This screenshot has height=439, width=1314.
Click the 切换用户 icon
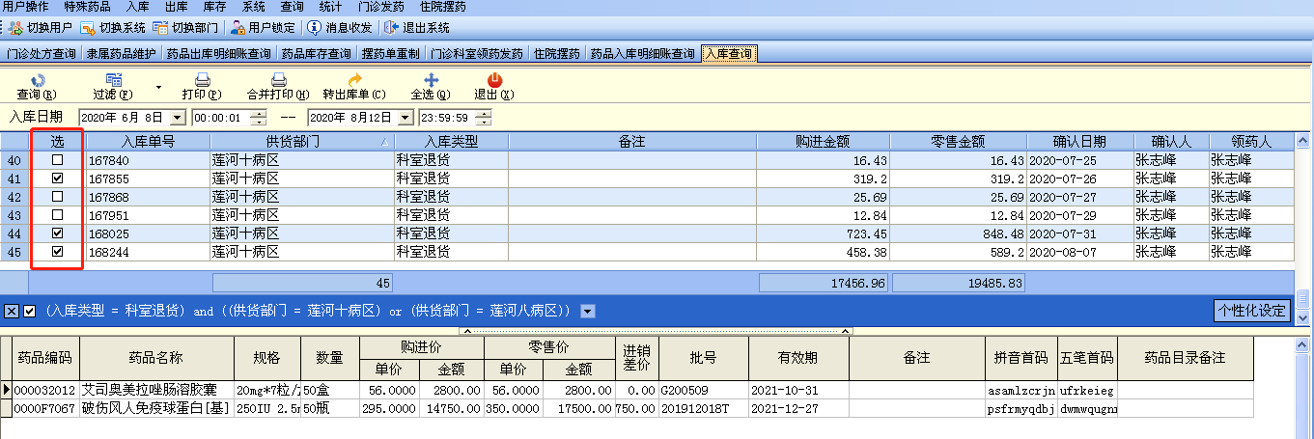pos(14,28)
